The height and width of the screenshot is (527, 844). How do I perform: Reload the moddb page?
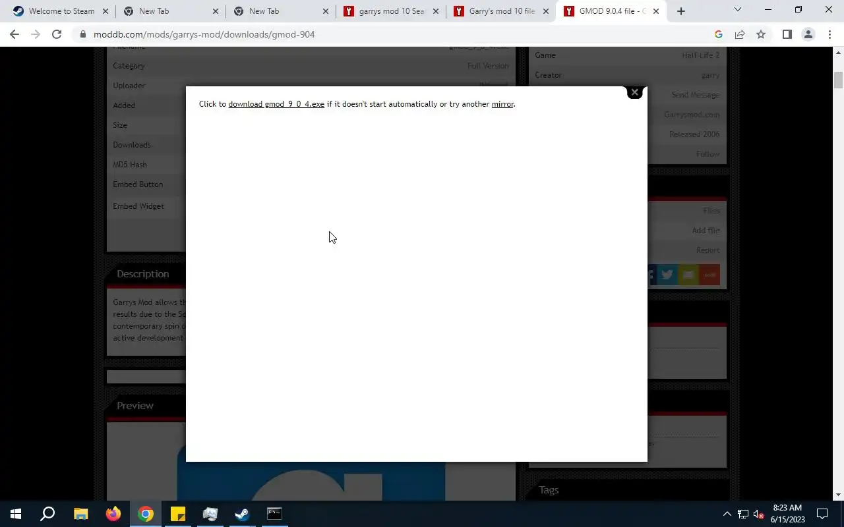pos(57,34)
